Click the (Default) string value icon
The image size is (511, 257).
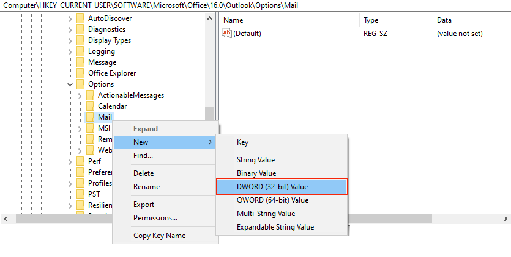[227, 34]
